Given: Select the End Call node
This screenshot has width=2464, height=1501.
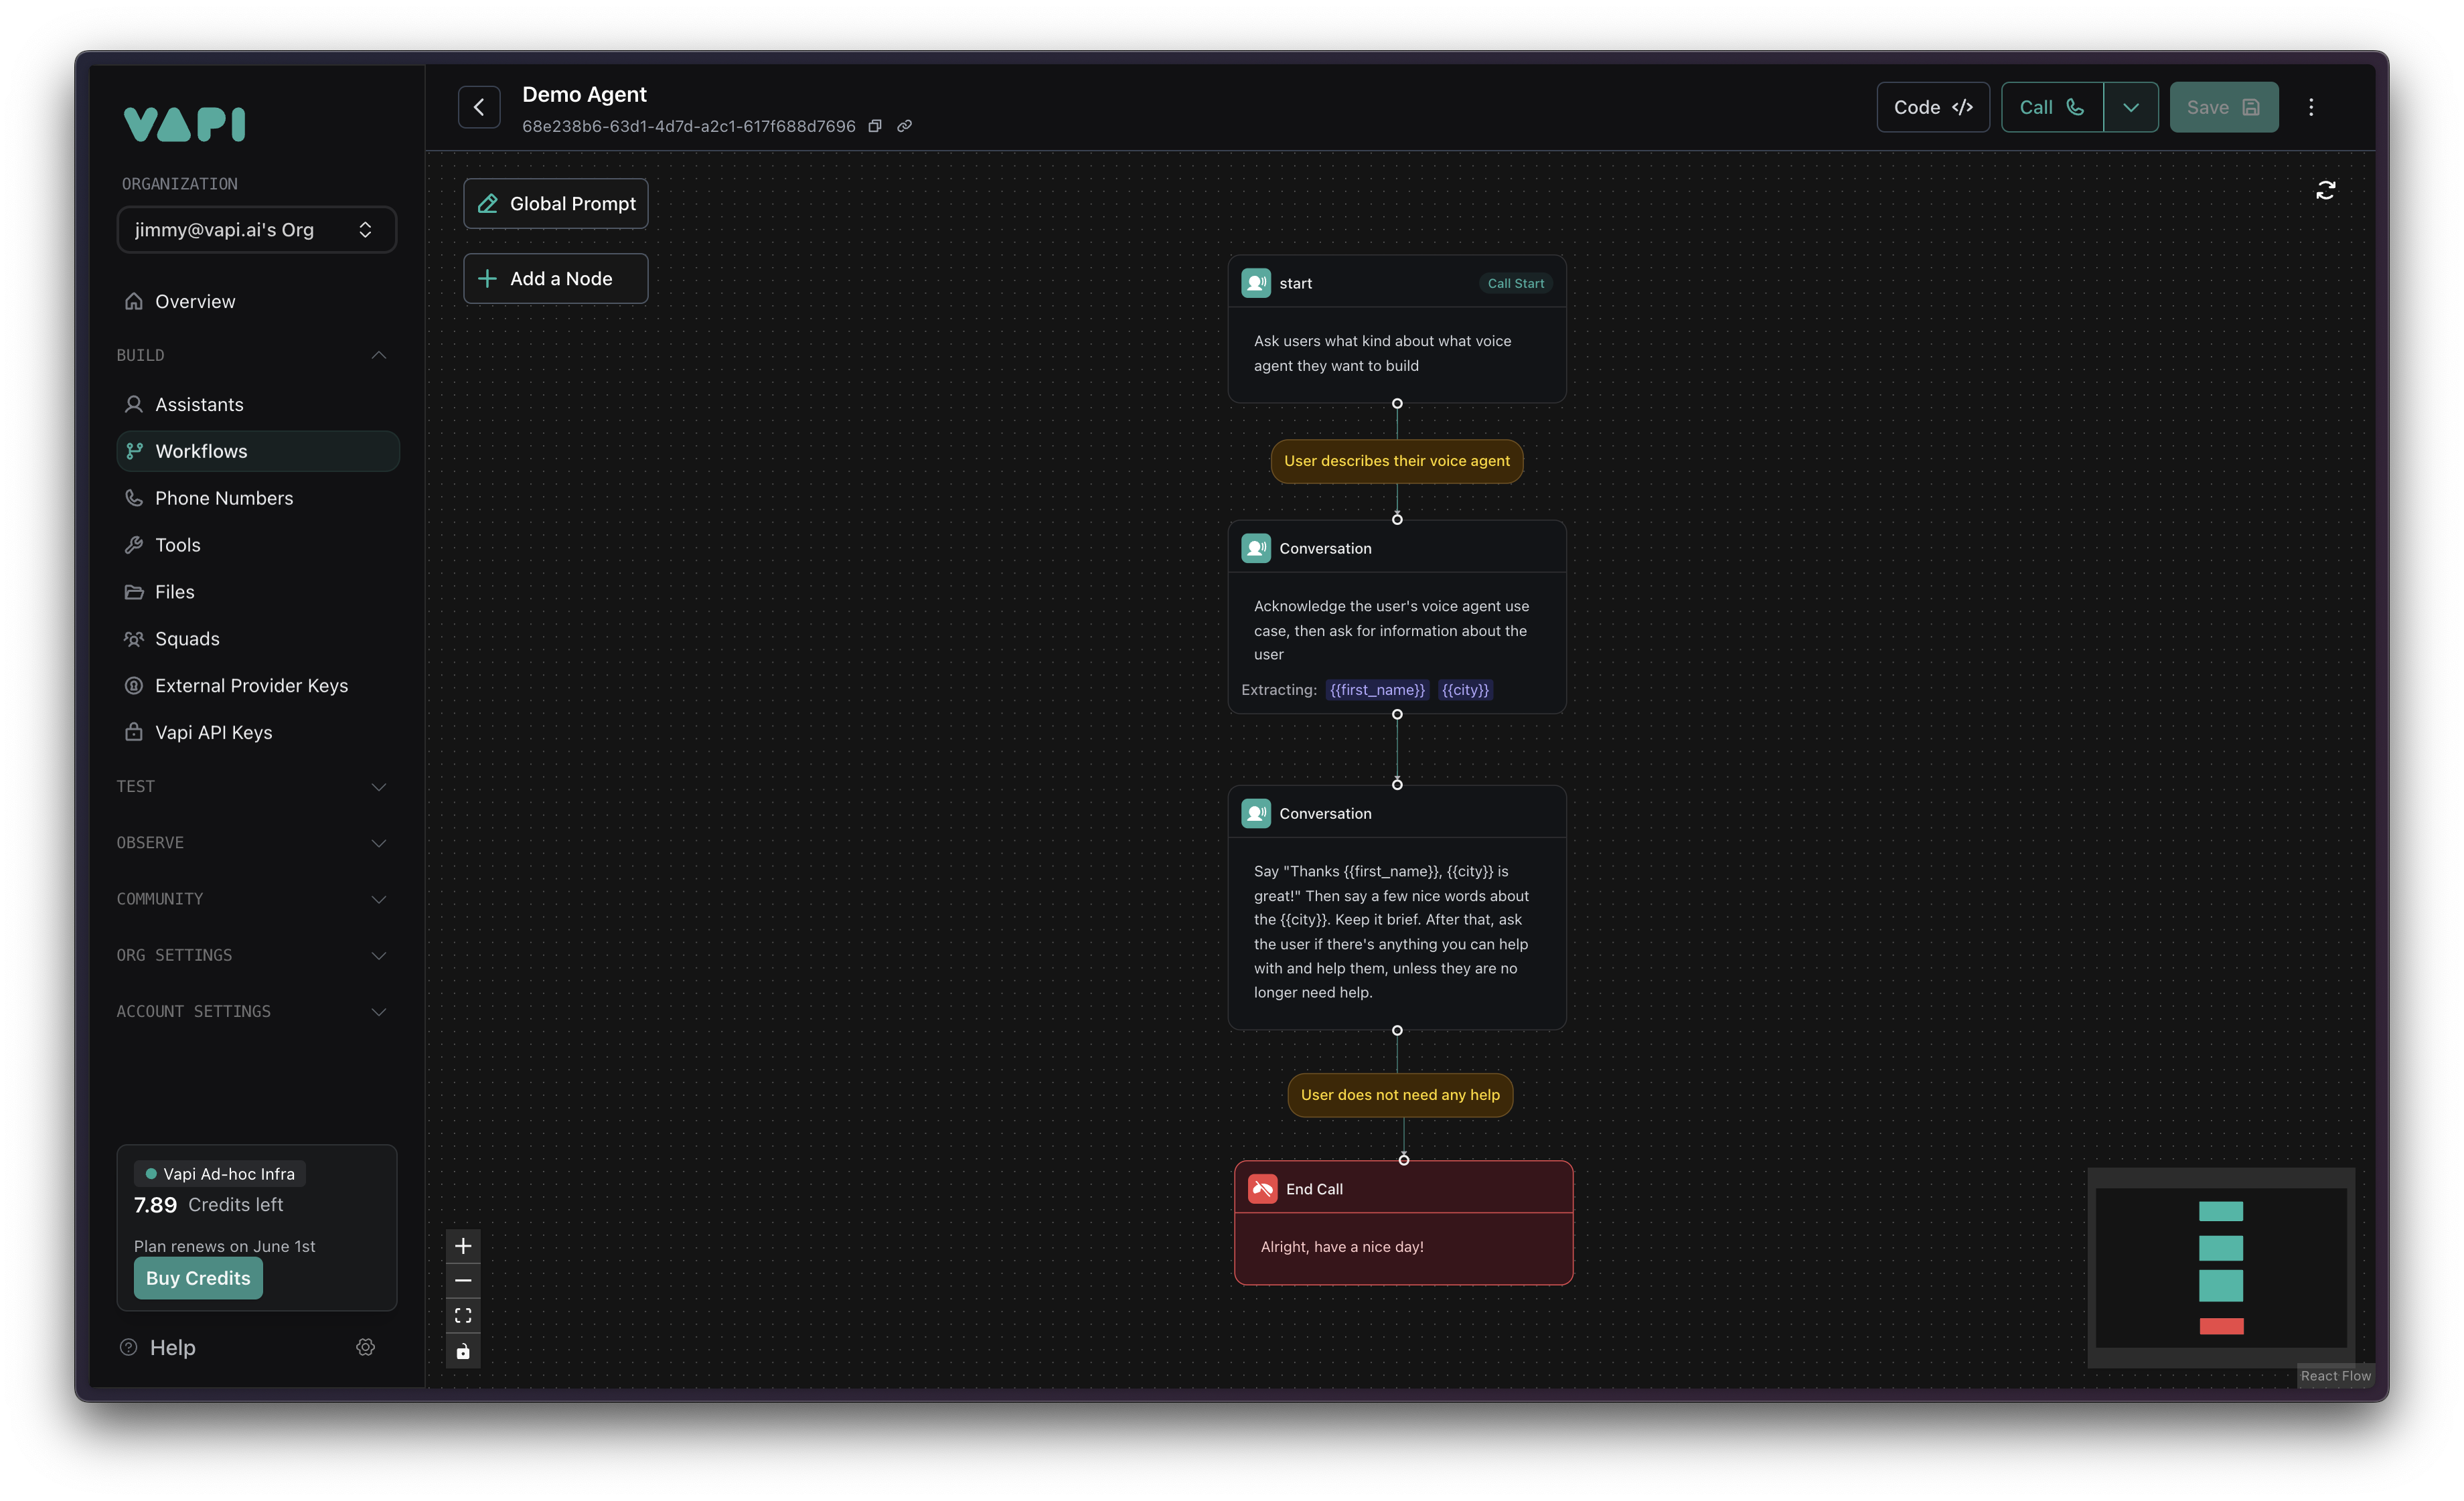Looking at the screenshot, I should tap(1403, 1189).
